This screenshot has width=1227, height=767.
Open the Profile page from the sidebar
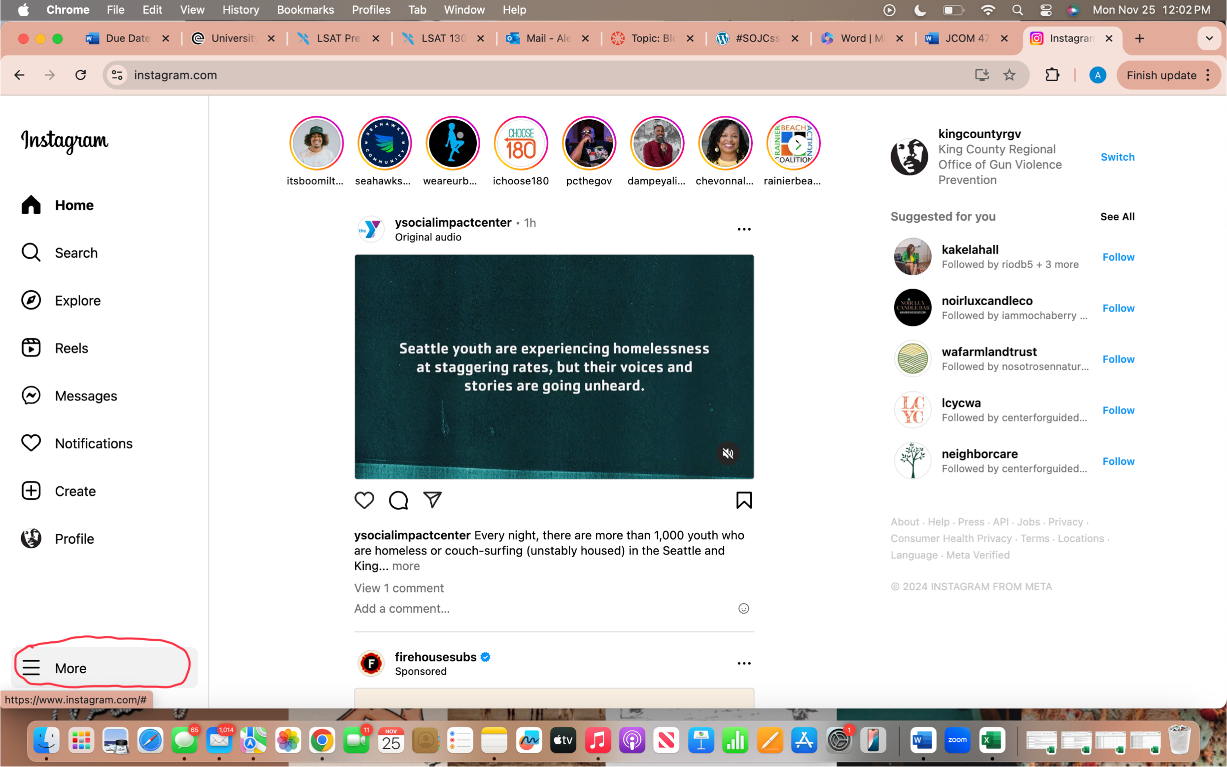(x=57, y=539)
